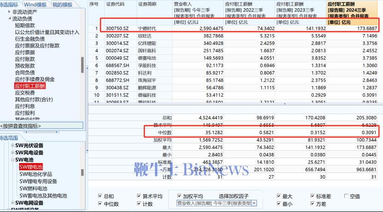
Task: Open the 我的模板 tab
Action: (x=62, y=5)
